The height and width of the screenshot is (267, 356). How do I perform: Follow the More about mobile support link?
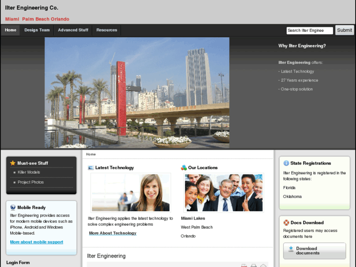[x=37, y=242]
